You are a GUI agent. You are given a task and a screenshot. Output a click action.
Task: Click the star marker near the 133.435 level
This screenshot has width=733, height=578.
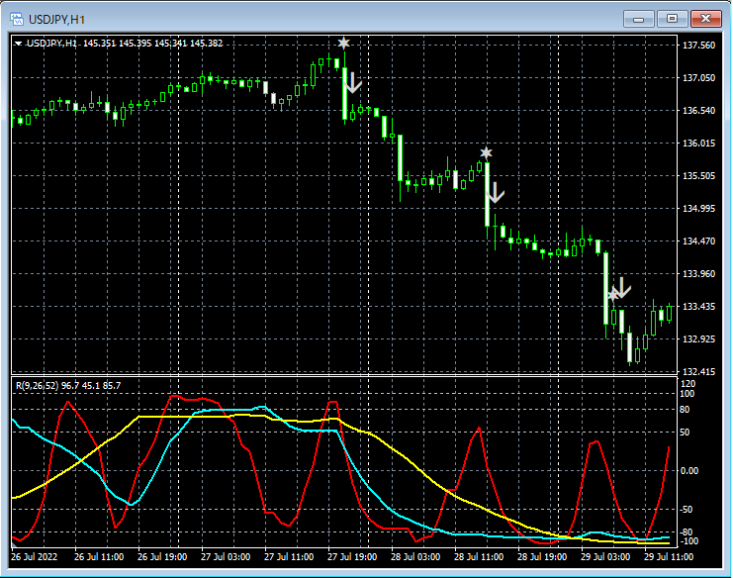[x=612, y=294]
